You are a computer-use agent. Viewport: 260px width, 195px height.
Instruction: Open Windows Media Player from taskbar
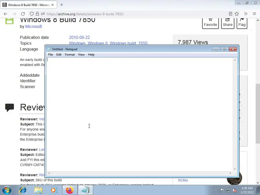[x=54, y=190]
